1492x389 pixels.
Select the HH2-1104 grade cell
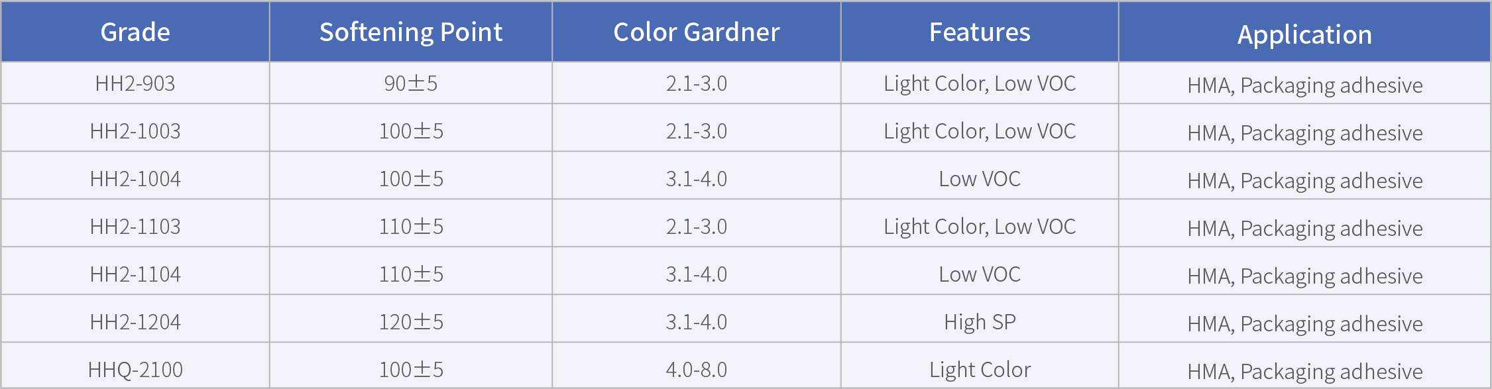(135, 274)
